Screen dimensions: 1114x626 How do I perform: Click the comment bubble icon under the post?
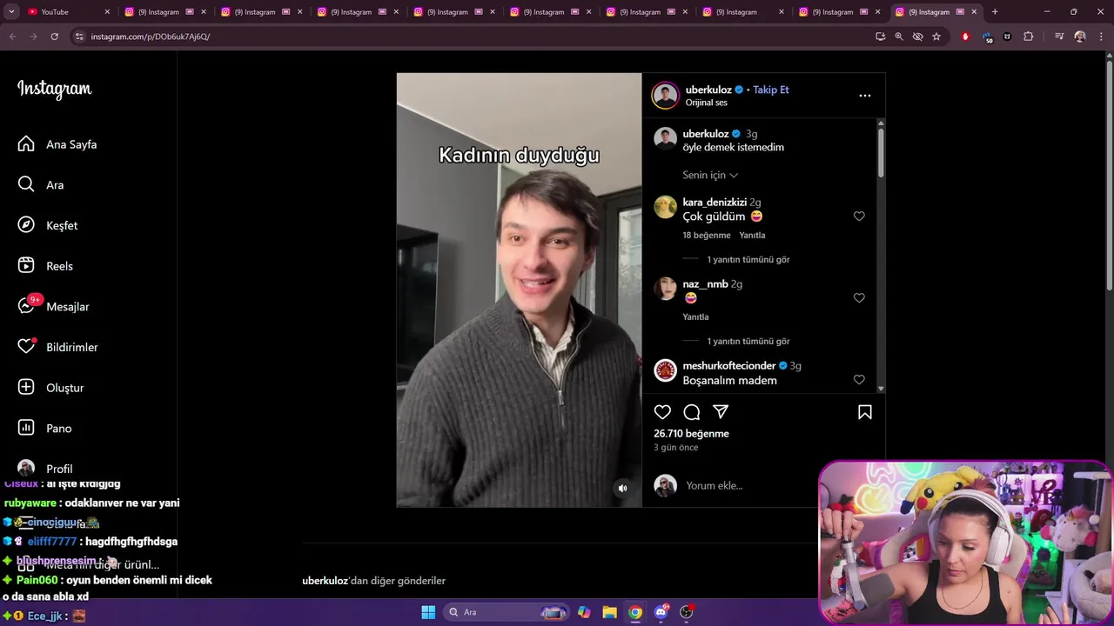(x=692, y=412)
